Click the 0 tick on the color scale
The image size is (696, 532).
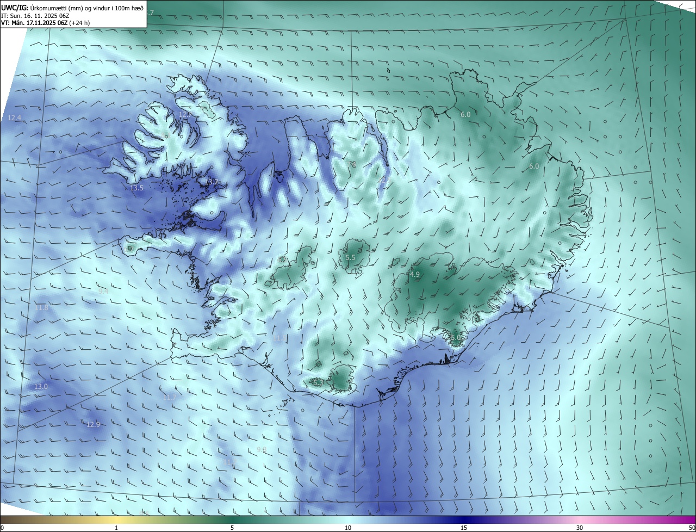tap(2, 528)
